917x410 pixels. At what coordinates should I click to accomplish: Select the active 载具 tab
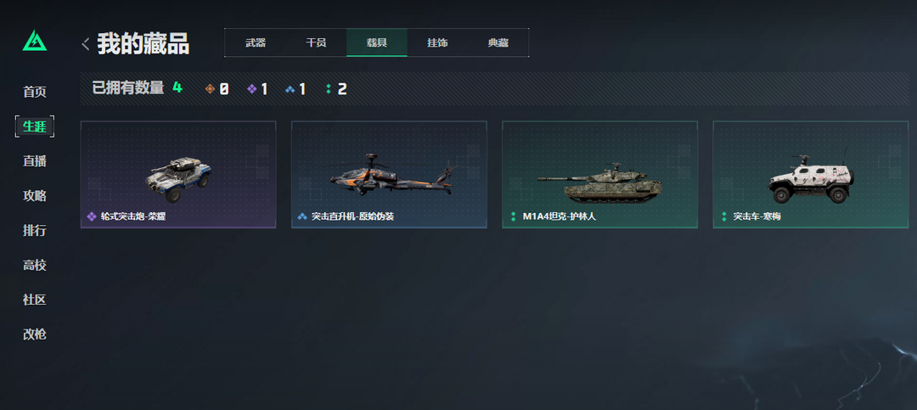tap(377, 42)
